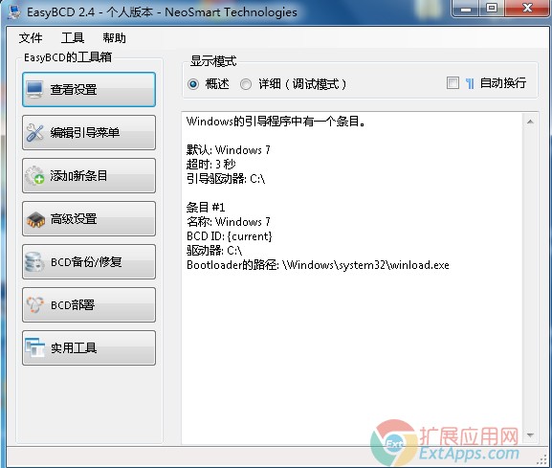
Task: Click the 高级设置 button label
Action: [x=74, y=219]
